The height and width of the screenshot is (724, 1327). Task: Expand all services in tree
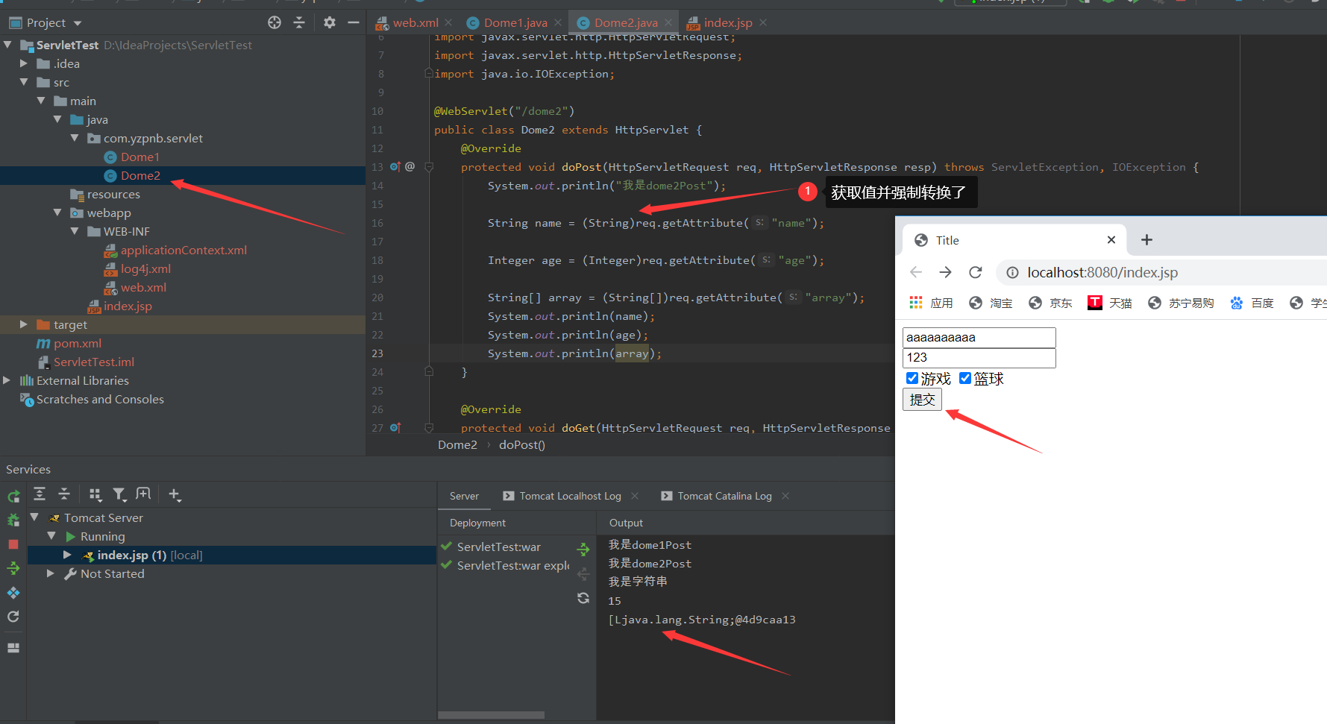[40, 494]
